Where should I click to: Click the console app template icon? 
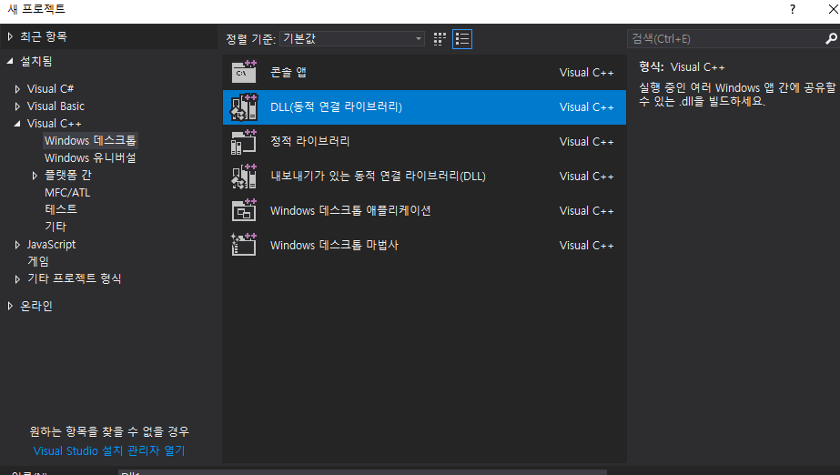(244, 72)
